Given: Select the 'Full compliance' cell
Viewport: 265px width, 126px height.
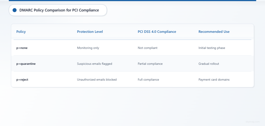Looking at the screenshot, I should tap(148, 80).
